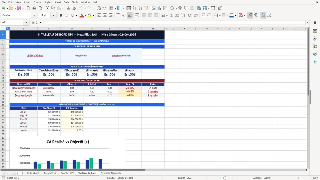Open the sidebar Properties deck
The image size is (320, 180).
coord(315,31)
